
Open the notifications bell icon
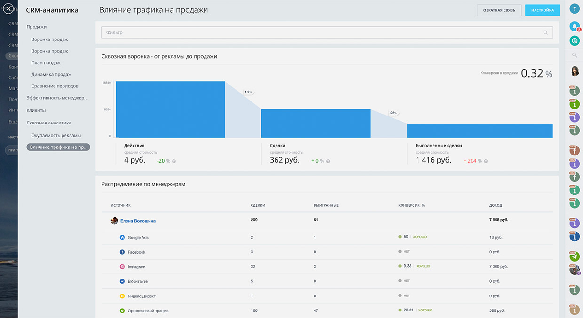[574, 26]
